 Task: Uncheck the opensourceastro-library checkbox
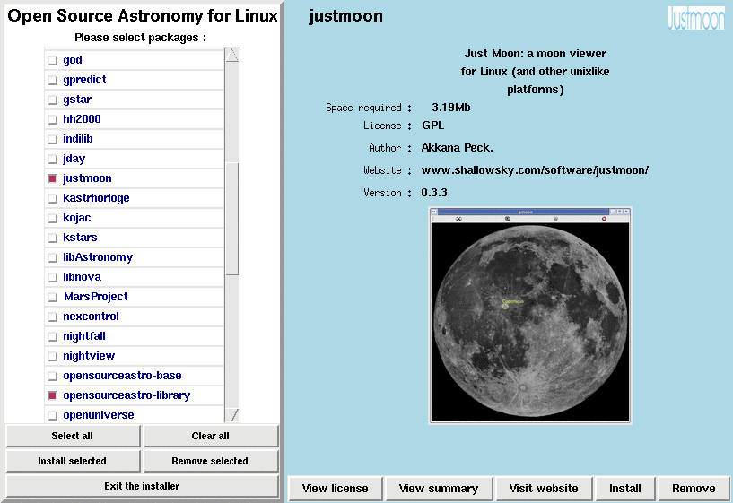[x=52, y=395]
